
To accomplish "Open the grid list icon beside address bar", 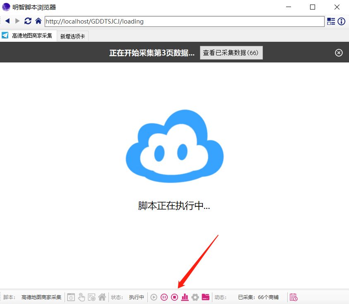I will (331, 22).
